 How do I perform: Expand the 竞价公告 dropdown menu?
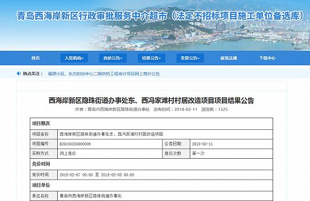[113, 58]
